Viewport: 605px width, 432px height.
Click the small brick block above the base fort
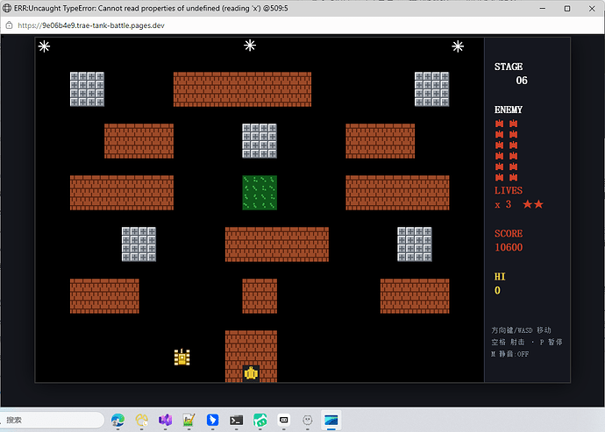(260, 296)
